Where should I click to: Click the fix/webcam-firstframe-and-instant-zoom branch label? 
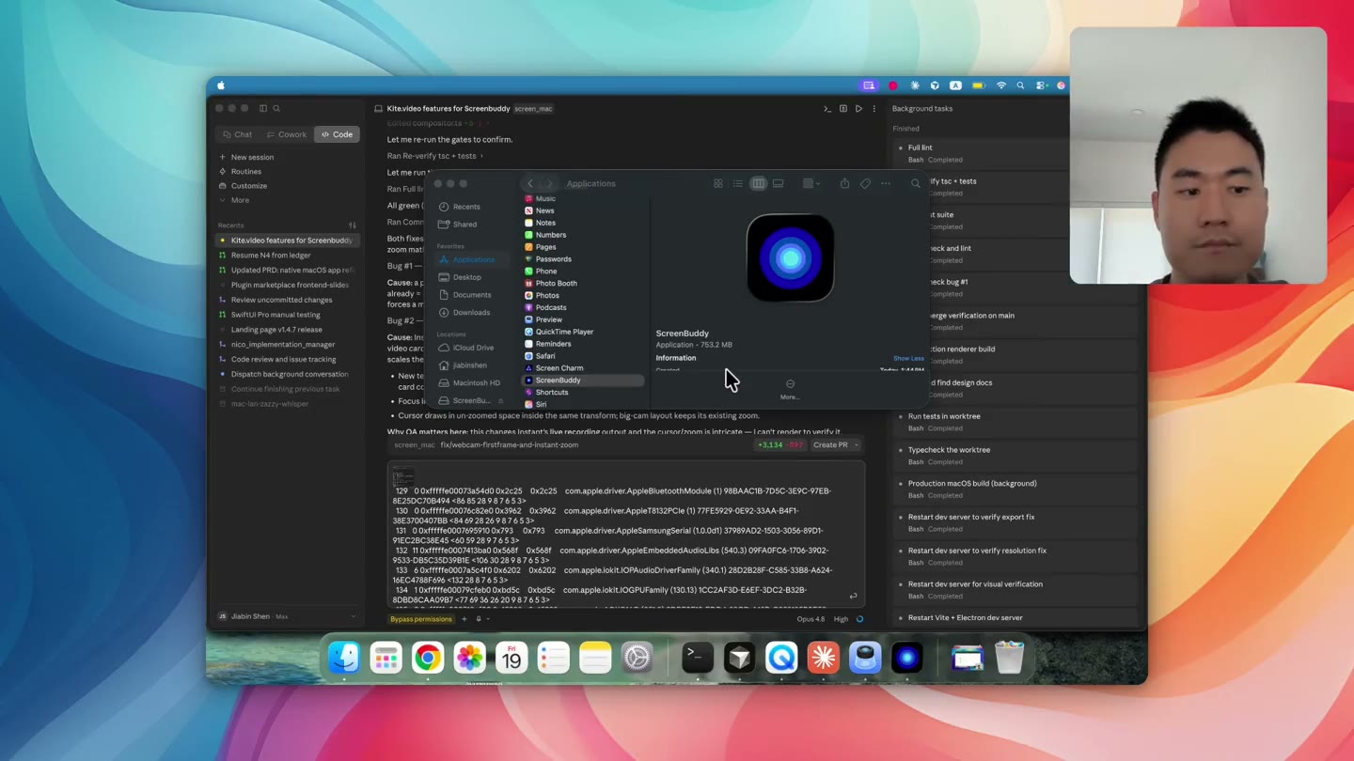coord(510,445)
